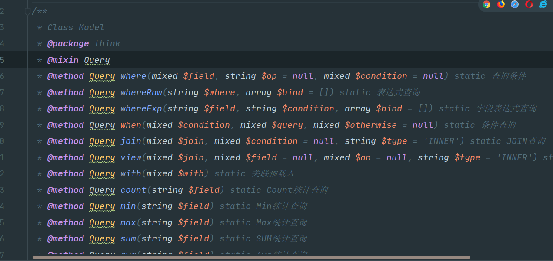Click 'Class Model' comment text
The height and width of the screenshot is (261, 553).
[x=76, y=28]
